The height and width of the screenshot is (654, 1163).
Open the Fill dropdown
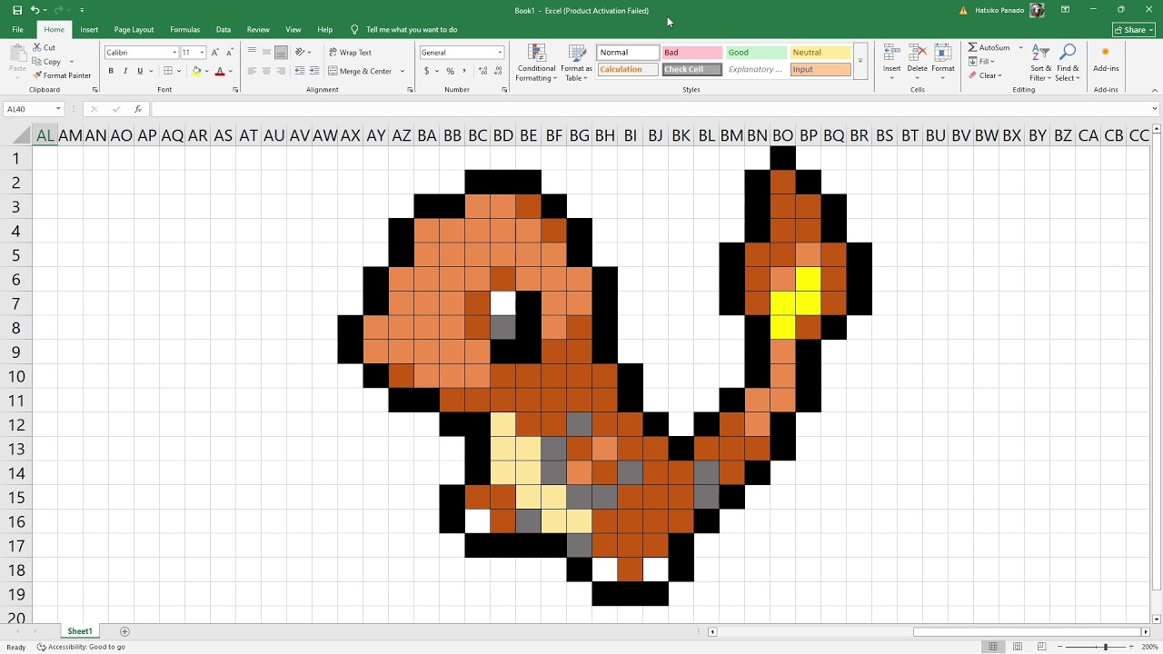[x=982, y=62]
